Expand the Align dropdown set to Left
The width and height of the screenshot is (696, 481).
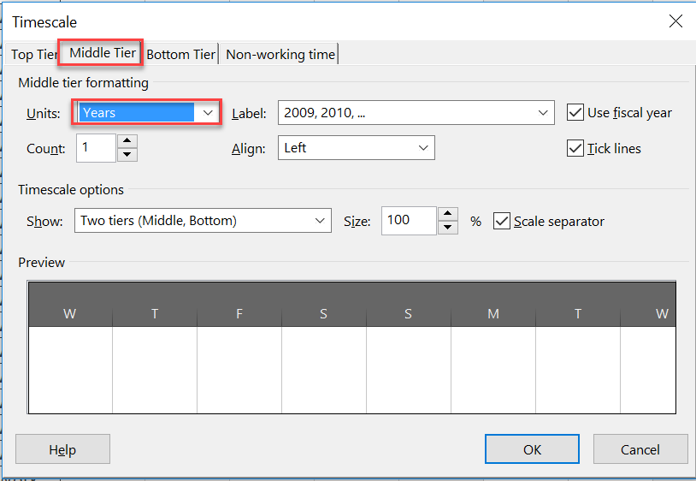pos(423,148)
